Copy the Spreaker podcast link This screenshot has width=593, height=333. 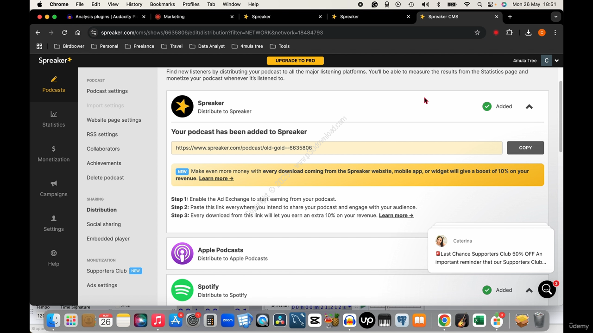[x=525, y=148]
